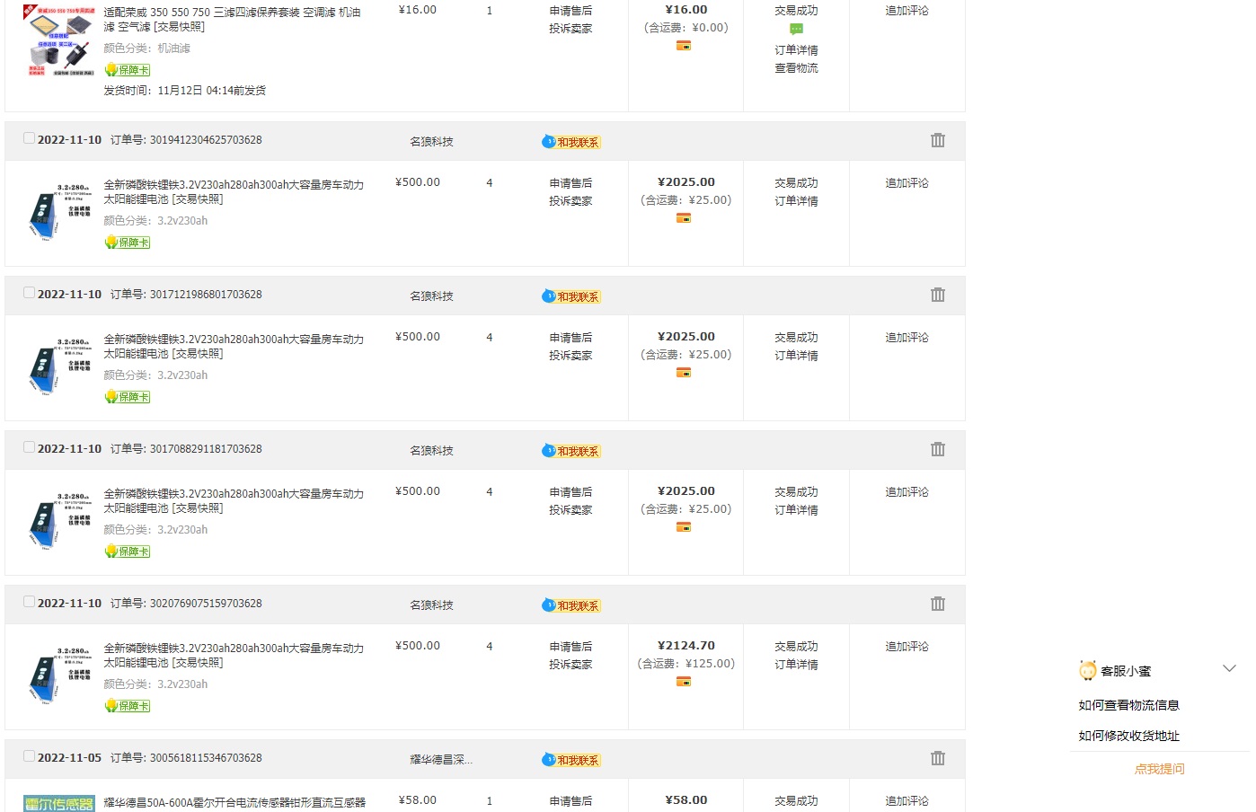Open 如何修改收货地址 help item
Viewport: 1256px width, 812px height.
(1128, 736)
